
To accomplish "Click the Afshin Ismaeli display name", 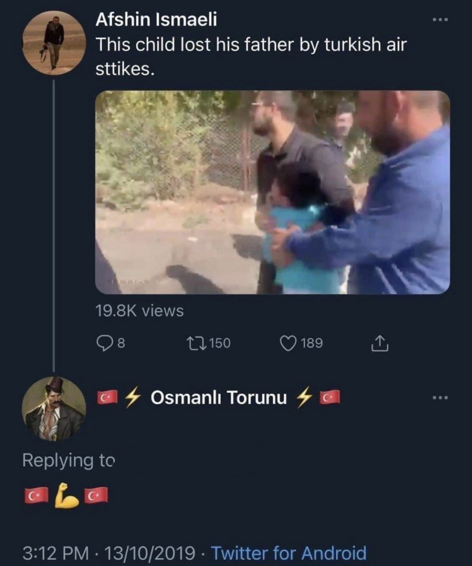I will 156,20.
